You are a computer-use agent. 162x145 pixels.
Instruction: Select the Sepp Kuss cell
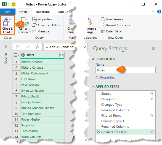tap(42, 125)
